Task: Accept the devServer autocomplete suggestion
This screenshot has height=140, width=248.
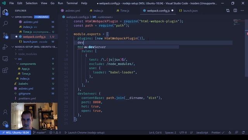Action: 131,47
